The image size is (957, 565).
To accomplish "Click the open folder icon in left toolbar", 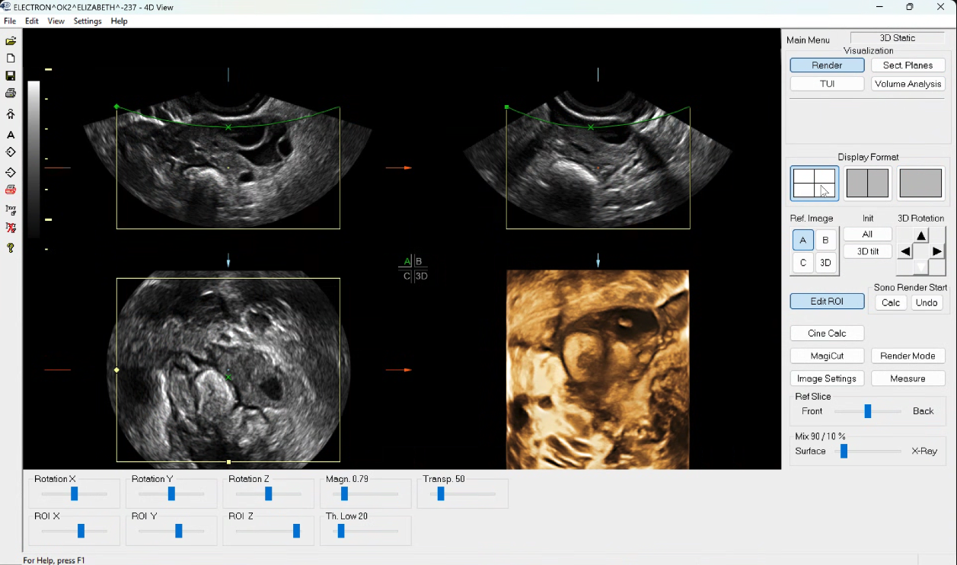I will (x=11, y=41).
